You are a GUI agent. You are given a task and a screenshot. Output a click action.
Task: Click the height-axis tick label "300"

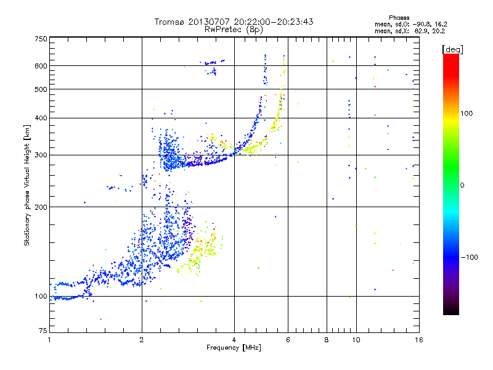coord(41,155)
